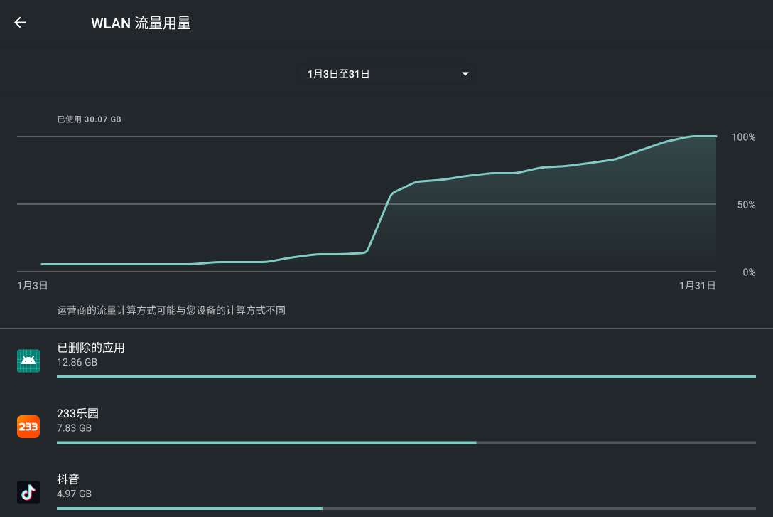Click the WLAN 流量用量 page title
773x517 pixels.
click(x=141, y=23)
